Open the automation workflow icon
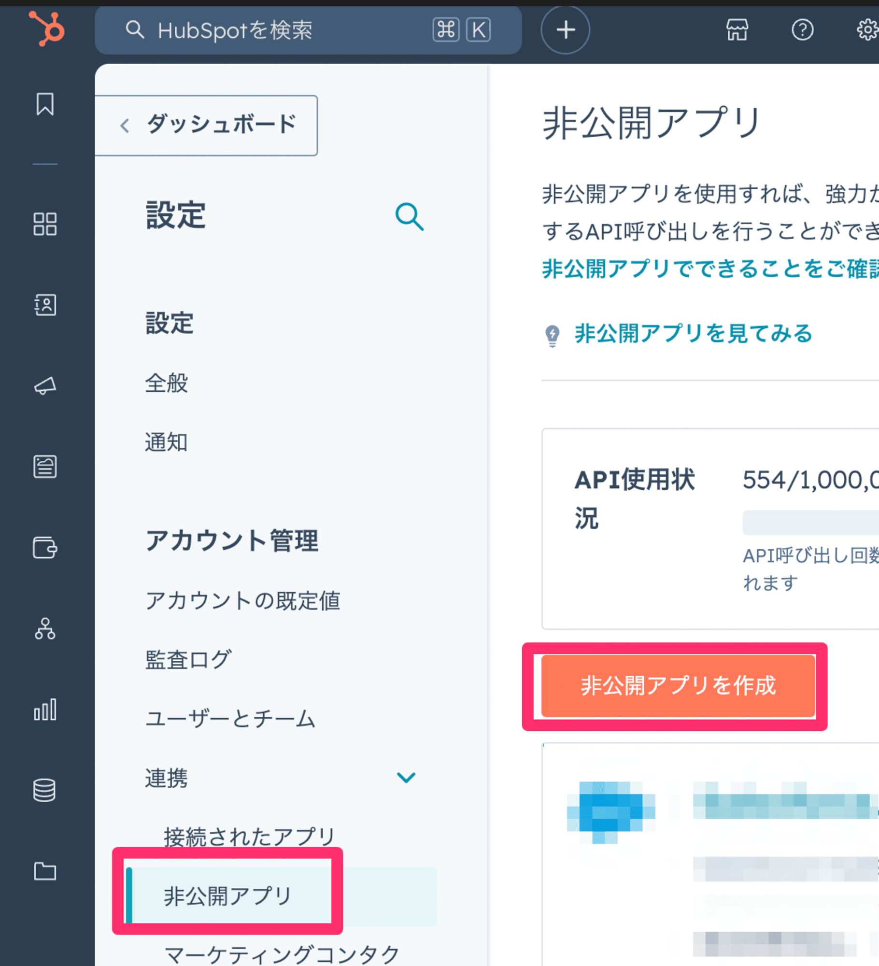The image size is (879, 966). (x=45, y=628)
